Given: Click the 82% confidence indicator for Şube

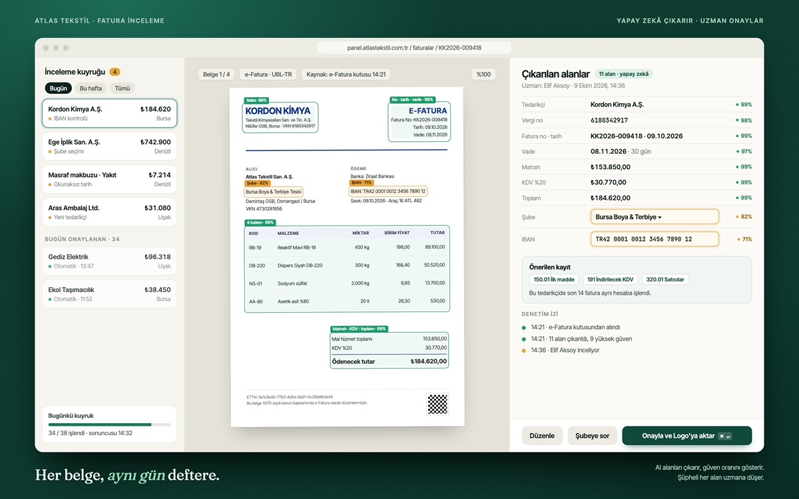Looking at the screenshot, I should (744, 217).
